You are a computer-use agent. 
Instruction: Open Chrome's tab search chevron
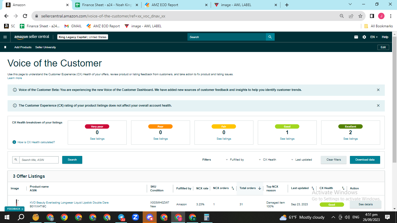(x=350, y=4)
